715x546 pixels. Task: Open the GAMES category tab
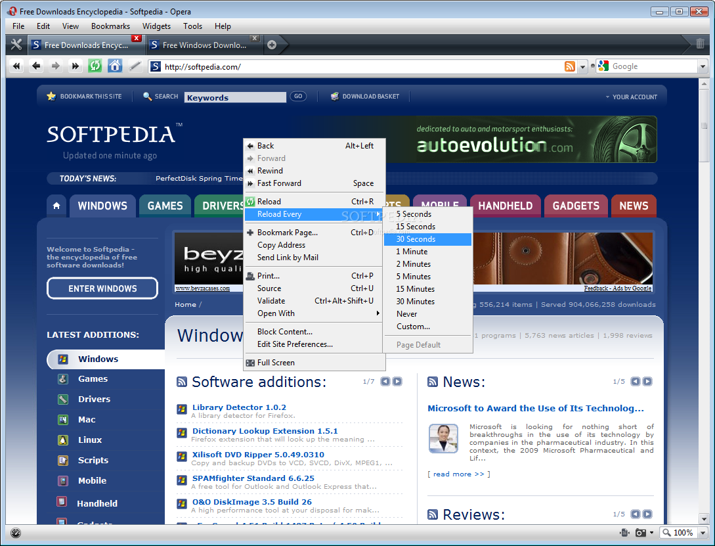pyautogui.click(x=165, y=206)
